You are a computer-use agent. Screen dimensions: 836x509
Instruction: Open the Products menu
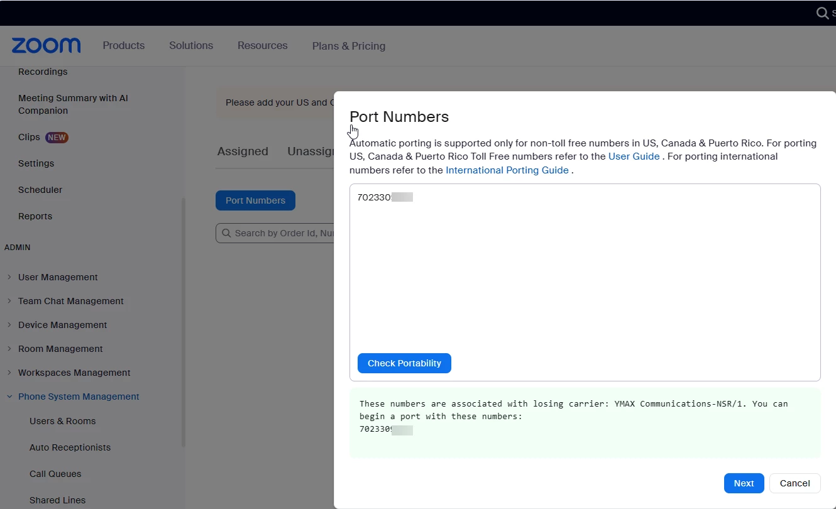(x=124, y=45)
